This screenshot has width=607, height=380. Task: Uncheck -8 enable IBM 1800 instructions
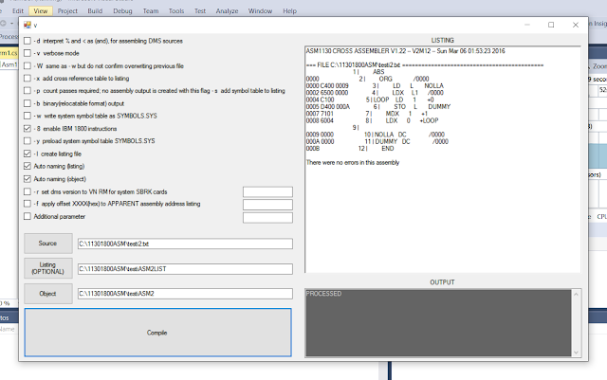point(28,129)
